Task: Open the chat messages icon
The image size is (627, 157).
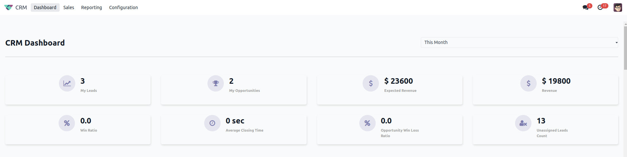Action: coord(585,7)
